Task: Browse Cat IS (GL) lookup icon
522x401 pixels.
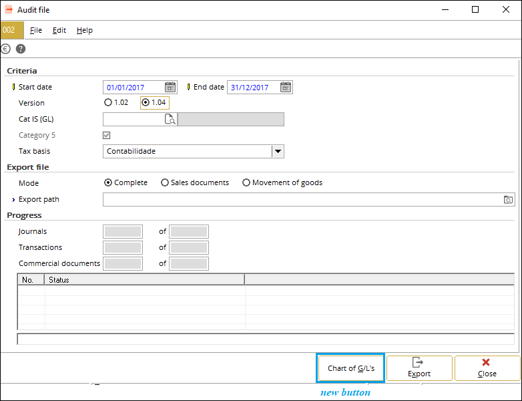Action: tap(170, 119)
